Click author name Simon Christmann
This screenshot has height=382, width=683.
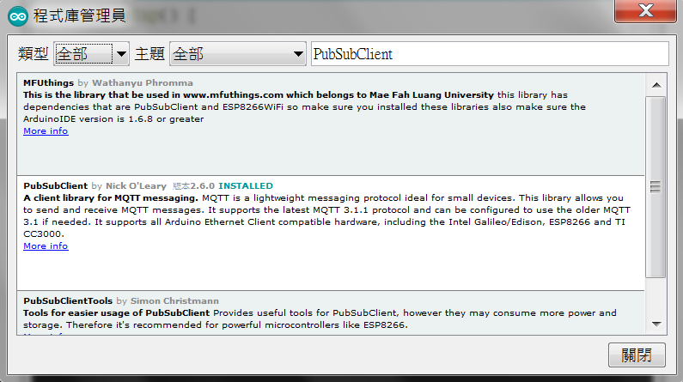click(174, 300)
